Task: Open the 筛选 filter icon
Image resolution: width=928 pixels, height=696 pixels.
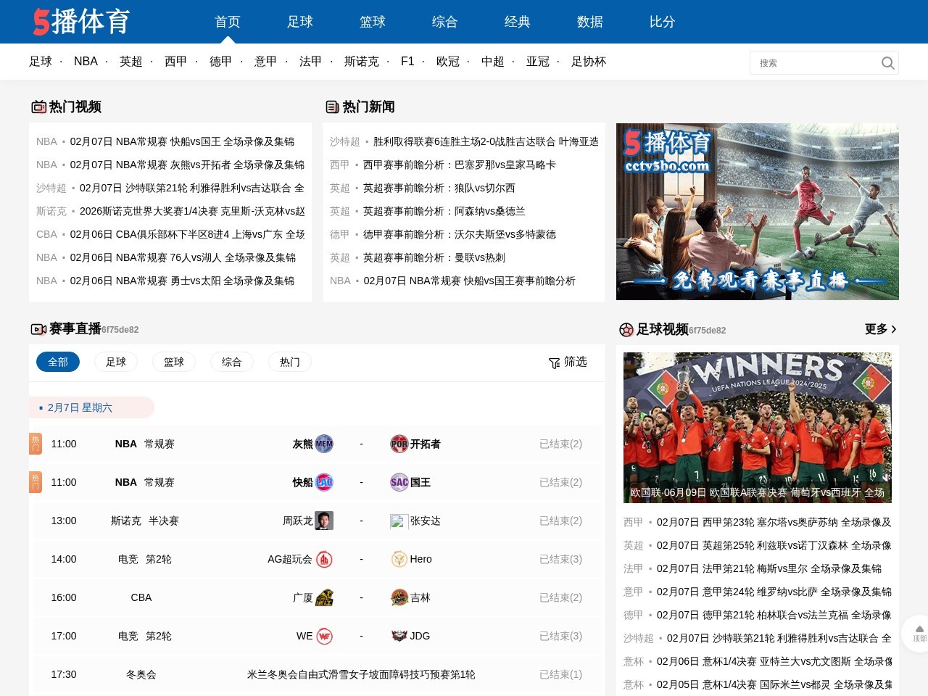Action: (555, 362)
